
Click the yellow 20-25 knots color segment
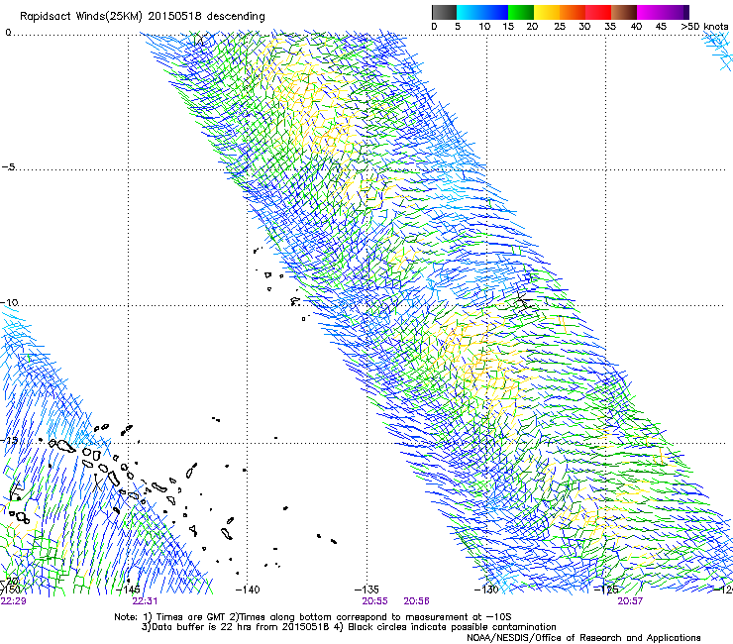click(x=547, y=12)
